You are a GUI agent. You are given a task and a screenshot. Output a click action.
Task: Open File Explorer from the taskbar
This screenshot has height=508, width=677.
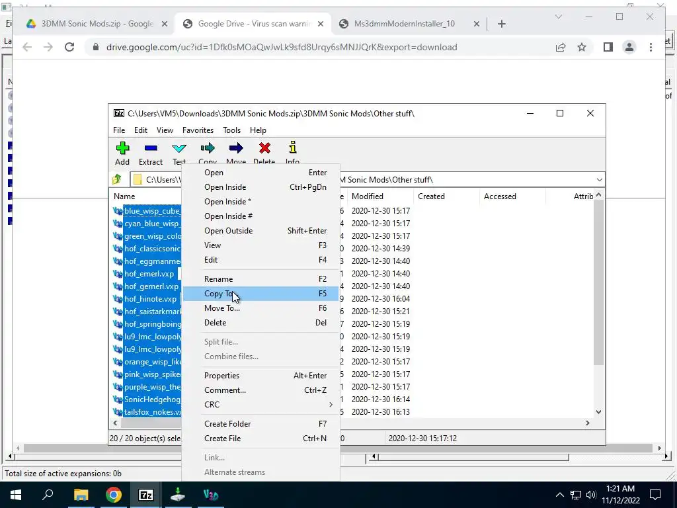tap(81, 495)
